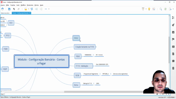Open the Task info clipboard panel in the right sidebar

[x=173, y=68]
